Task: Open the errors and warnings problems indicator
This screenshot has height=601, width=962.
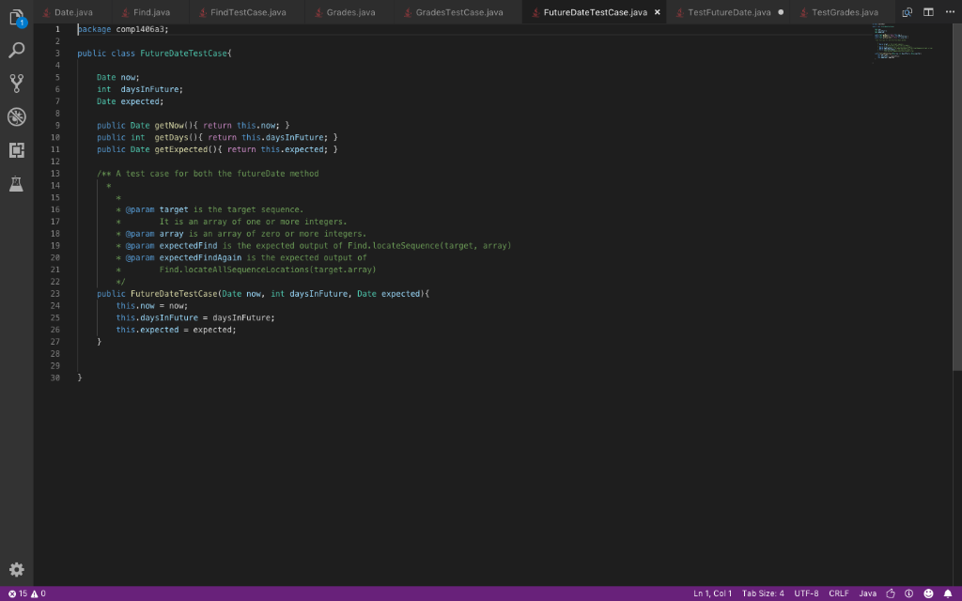Action: click(26, 593)
